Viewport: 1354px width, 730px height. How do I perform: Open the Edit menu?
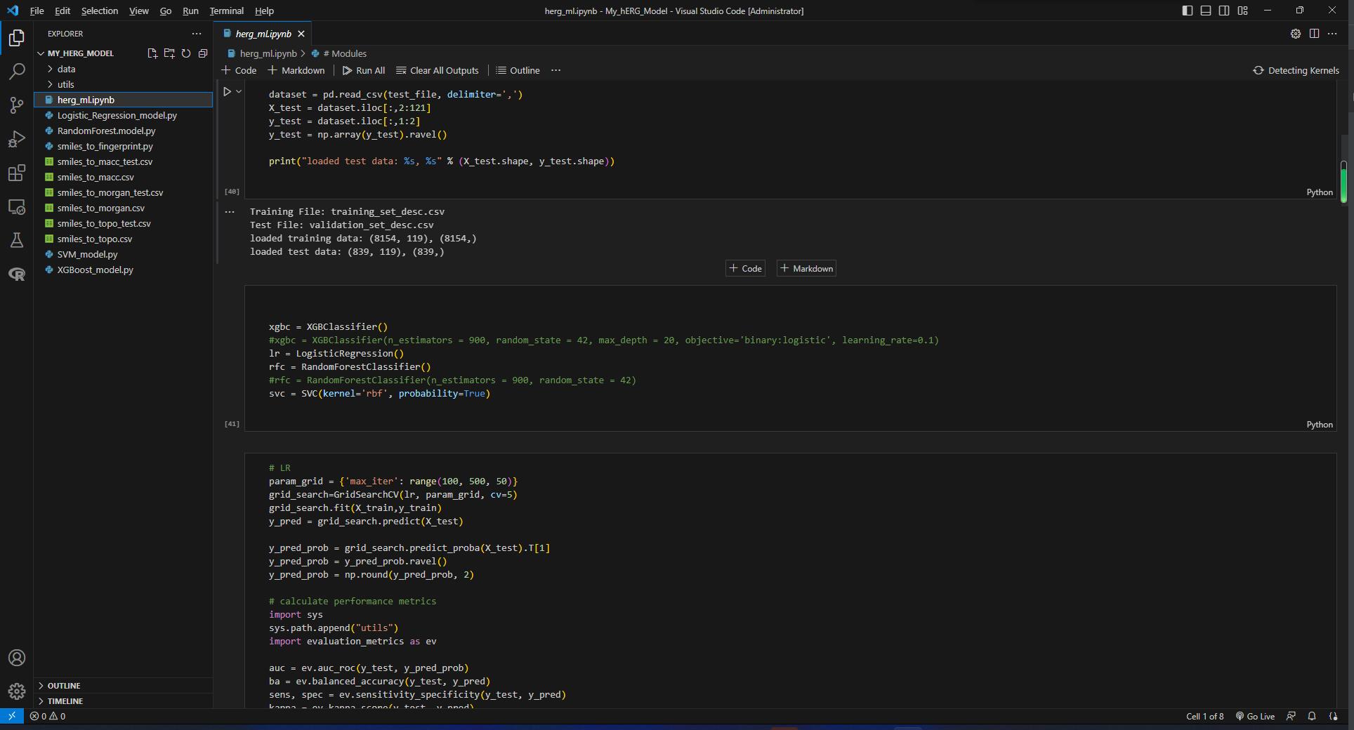(63, 11)
